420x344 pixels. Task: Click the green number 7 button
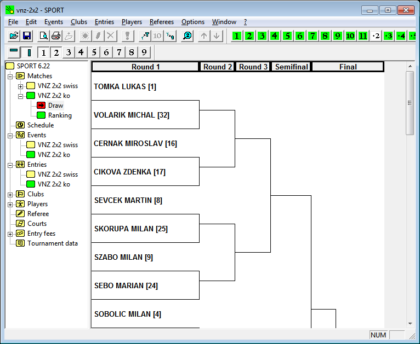tap(313, 36)
